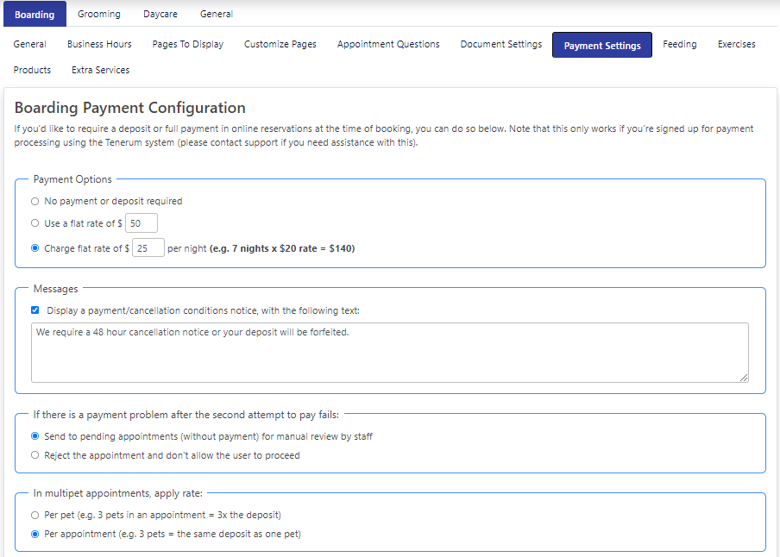
Task: Open the Daycare tab
Action: pyautogui.click(x=160, y=14)
